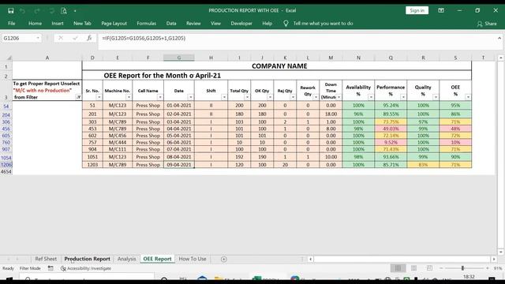Click the Select All corner triangle
Image resolution: width=505 pixels, height=284 pixels.
pyautogui.click(x=9, y=58)
